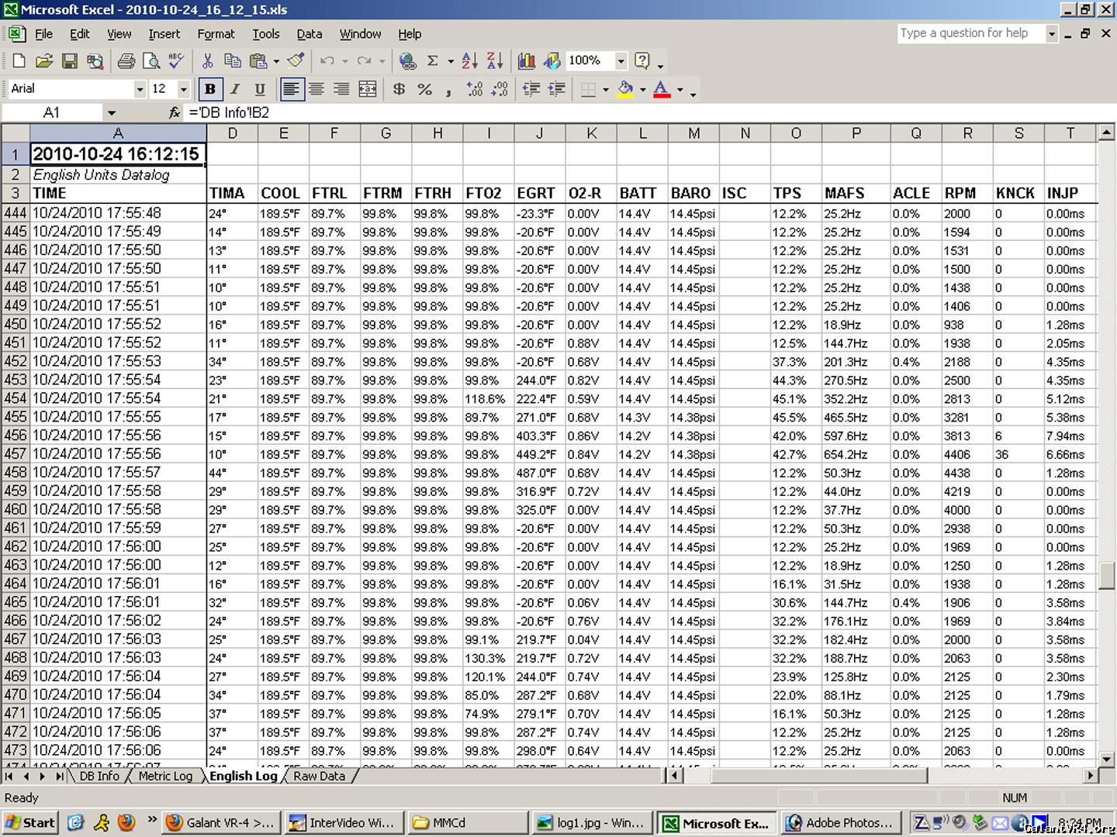Click the Windows Start button
The width and height of the screenshot is (1117, 837).
(x=30, y=822)
